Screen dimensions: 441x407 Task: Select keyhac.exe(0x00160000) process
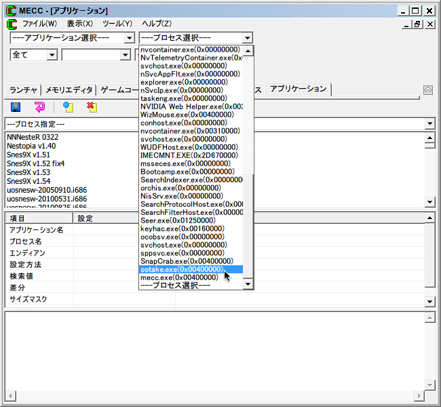click(191, 229)
